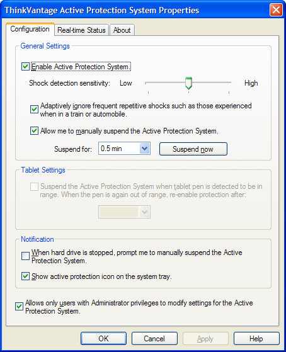
Task: Open the Suspend for duration dropdown
Action: [144, 149]
